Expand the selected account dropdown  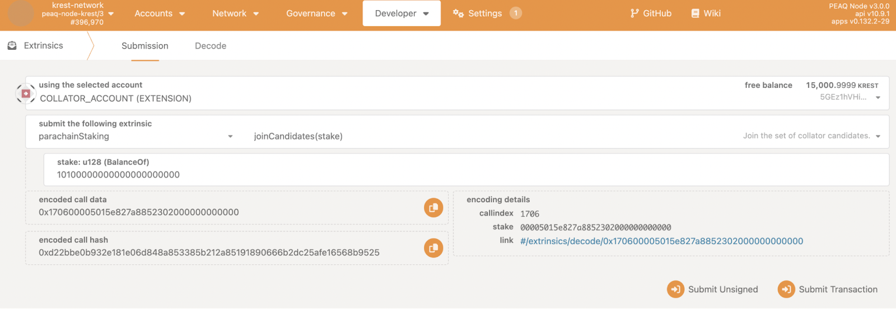[878, 98]
